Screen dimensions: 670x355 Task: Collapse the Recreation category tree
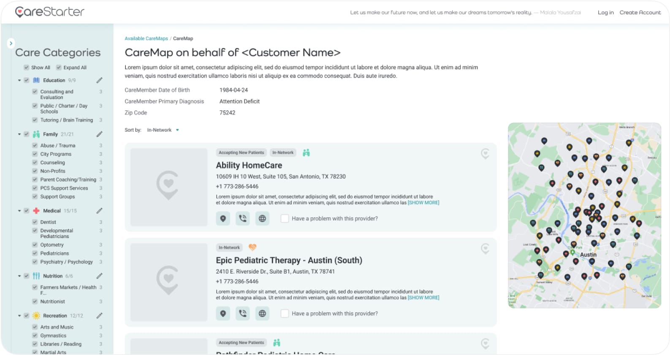pyautogui.click(x=19, y=316)
